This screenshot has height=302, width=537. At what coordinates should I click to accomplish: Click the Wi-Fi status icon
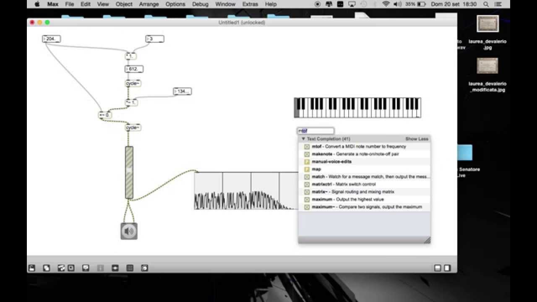point(386,4)
